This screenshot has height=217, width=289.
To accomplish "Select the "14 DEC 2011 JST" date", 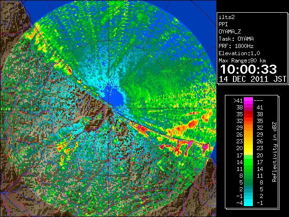I will point(252,79).
